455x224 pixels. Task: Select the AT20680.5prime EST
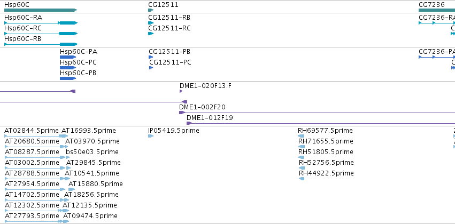click(35, 147)
